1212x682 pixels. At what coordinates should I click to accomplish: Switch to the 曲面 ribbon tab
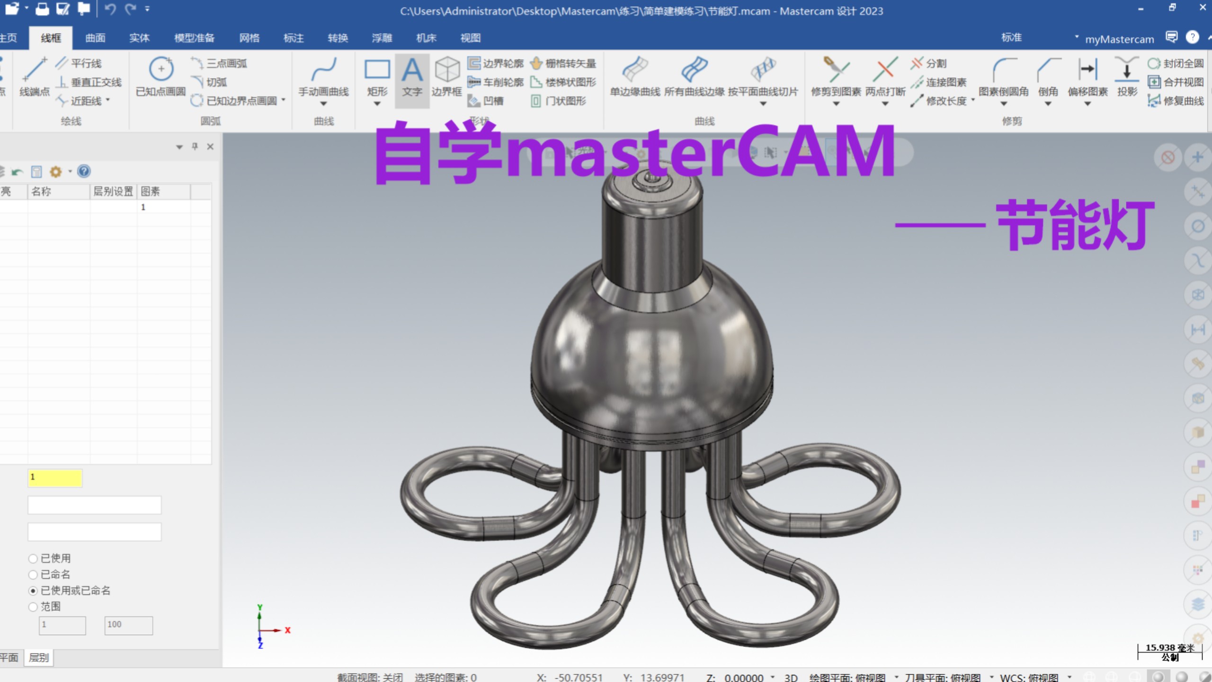(x=95, y=38)
